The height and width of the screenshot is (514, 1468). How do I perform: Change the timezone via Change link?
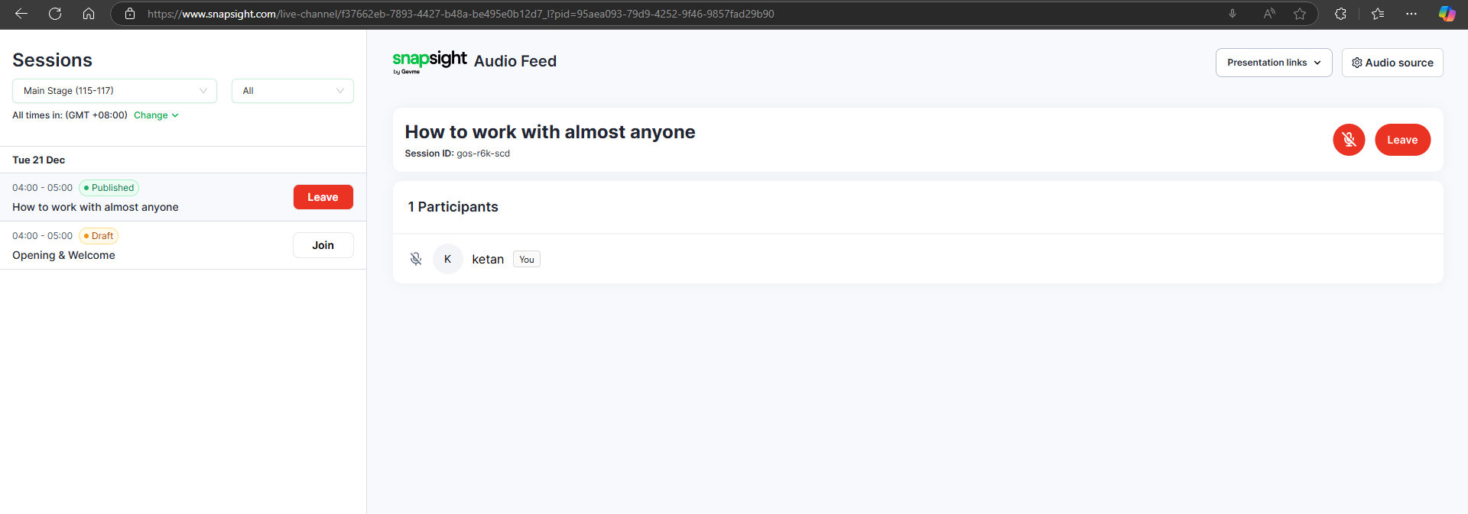(x=156, y=115)
